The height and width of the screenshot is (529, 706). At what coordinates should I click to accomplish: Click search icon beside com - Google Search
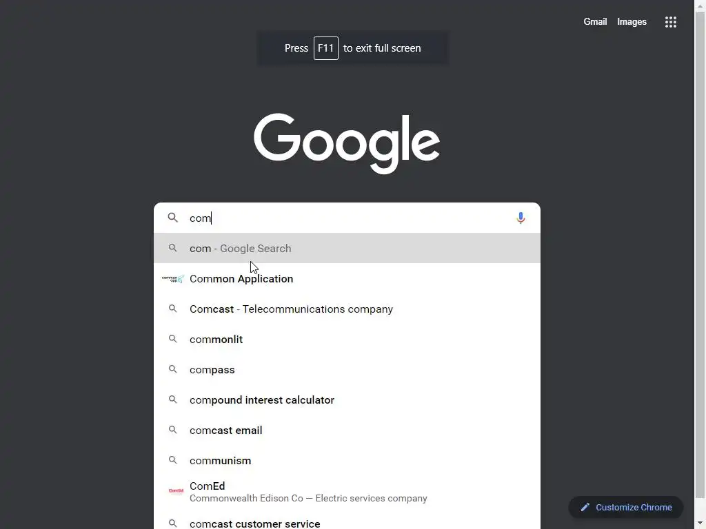[x=173, y=248]
